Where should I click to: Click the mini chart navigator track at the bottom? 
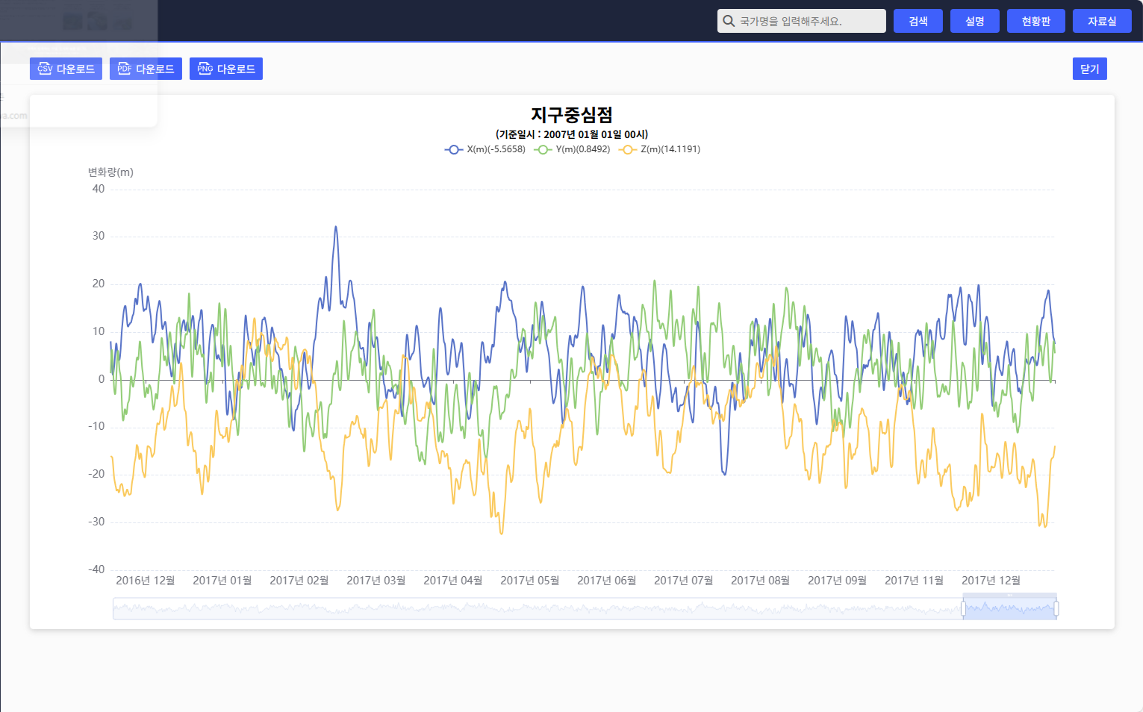[x=523, y=608]
